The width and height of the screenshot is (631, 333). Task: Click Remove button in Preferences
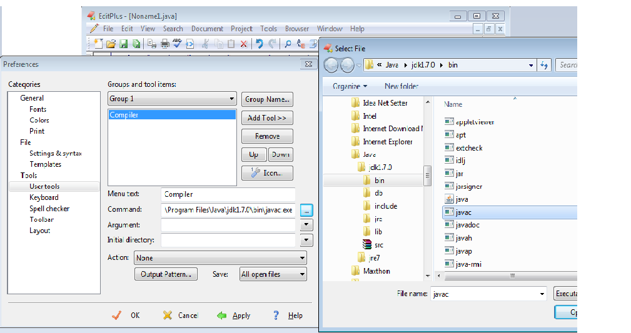point(267,136)
